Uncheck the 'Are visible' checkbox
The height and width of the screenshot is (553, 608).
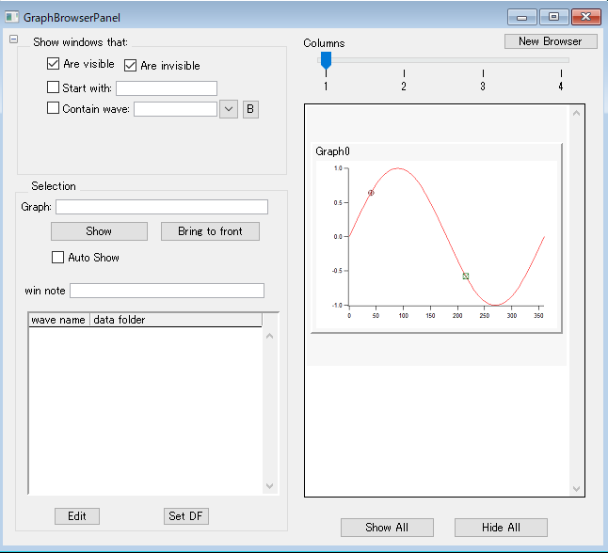[54, 65]
